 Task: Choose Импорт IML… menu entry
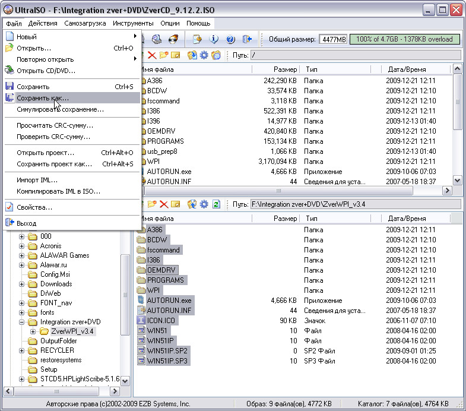click(72, 180)
